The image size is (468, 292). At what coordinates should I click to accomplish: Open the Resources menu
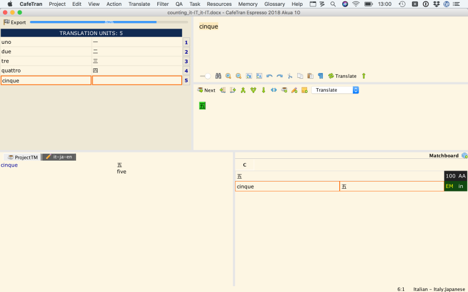point(219,4)
